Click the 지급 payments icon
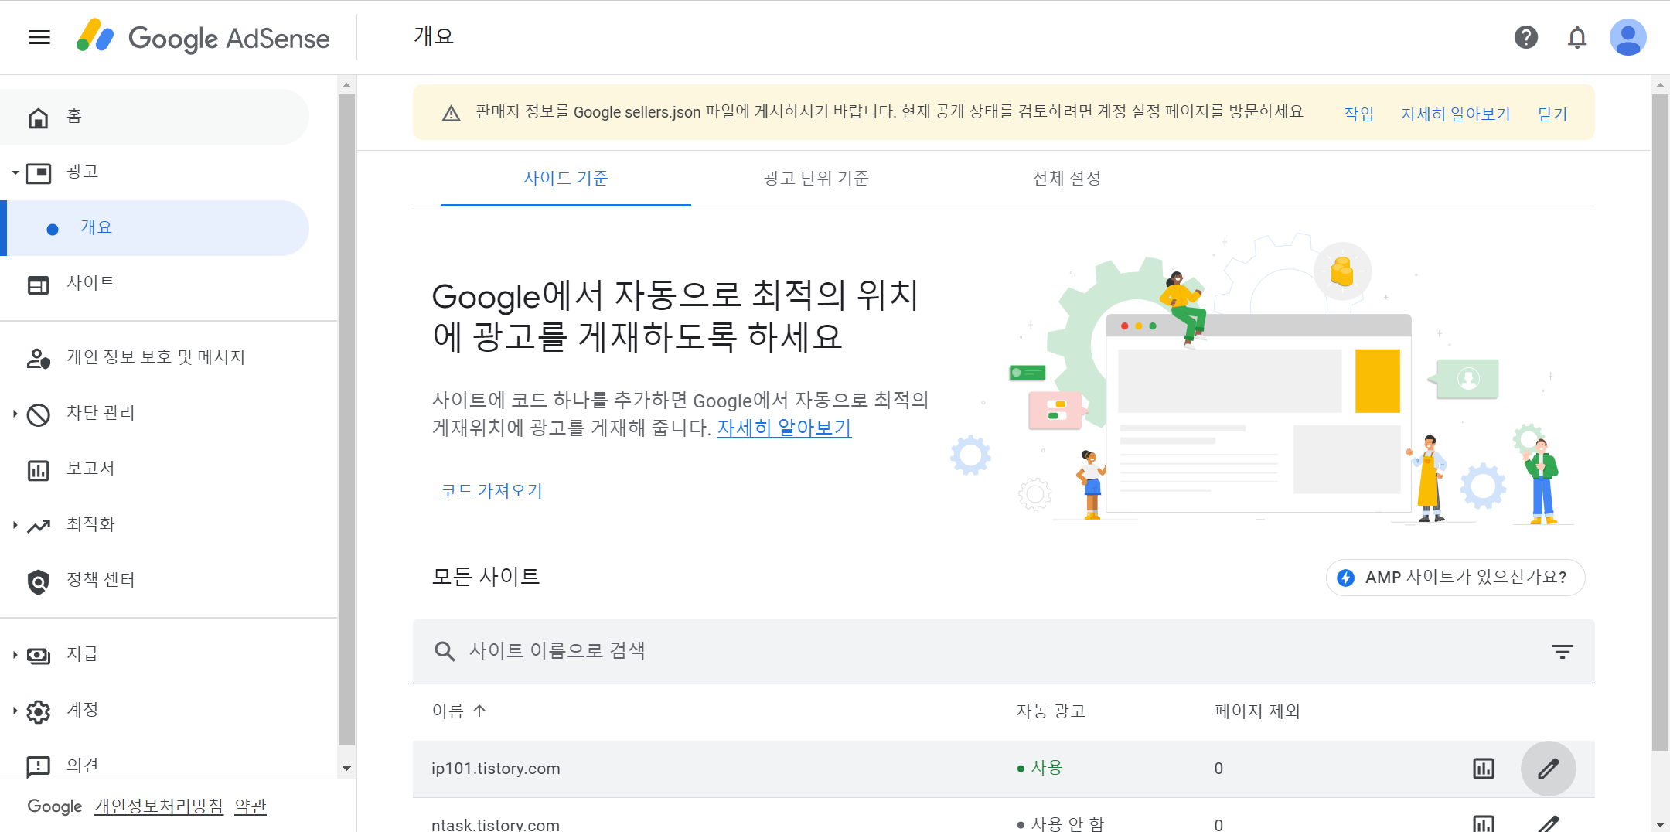The height and width of the screenshot is (832, 1670). (x=39, y=656)
